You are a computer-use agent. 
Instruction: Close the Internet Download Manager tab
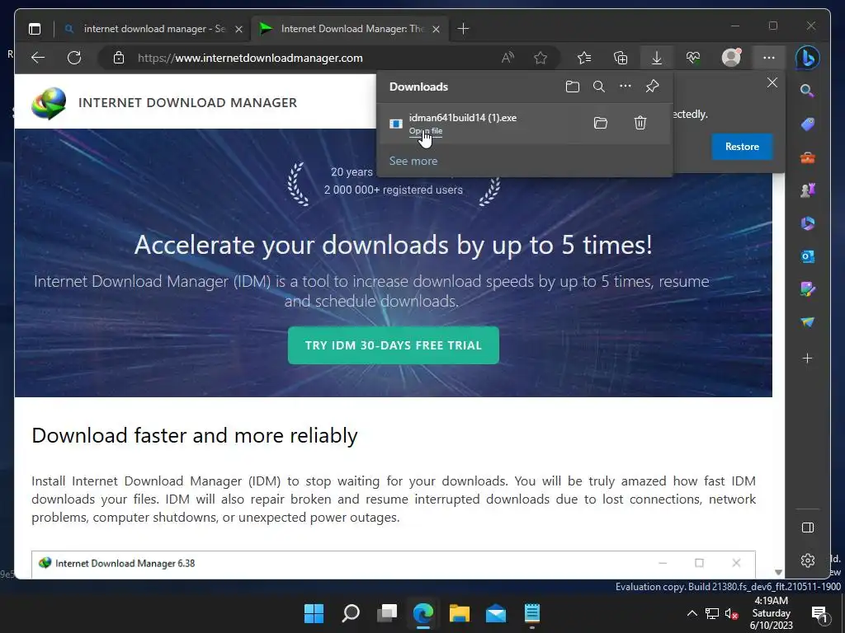click(436, 29)
